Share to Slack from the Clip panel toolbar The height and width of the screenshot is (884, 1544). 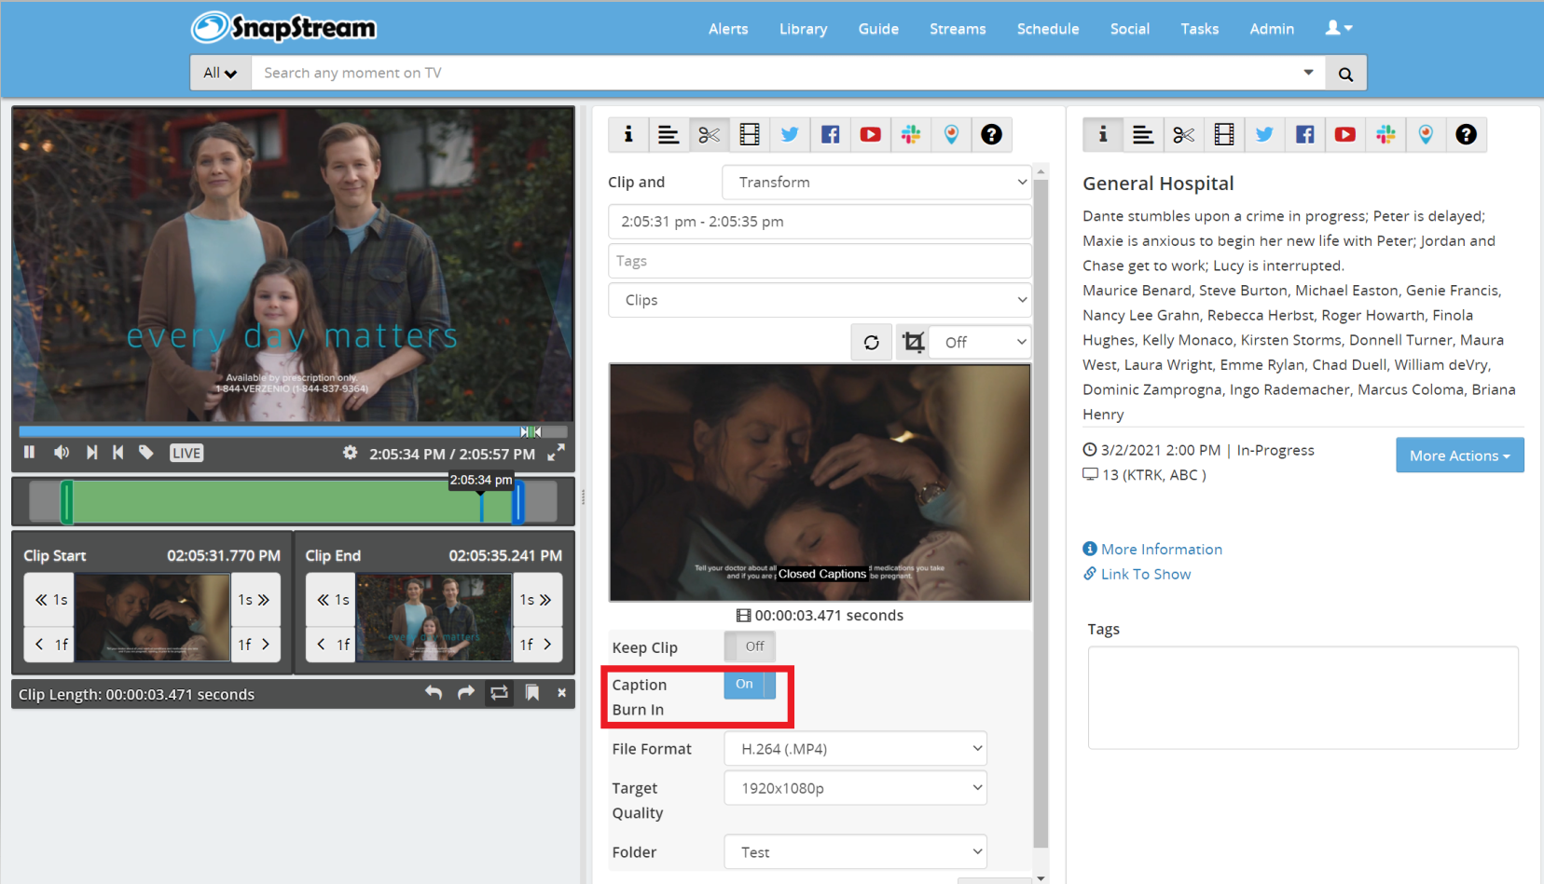911,135
